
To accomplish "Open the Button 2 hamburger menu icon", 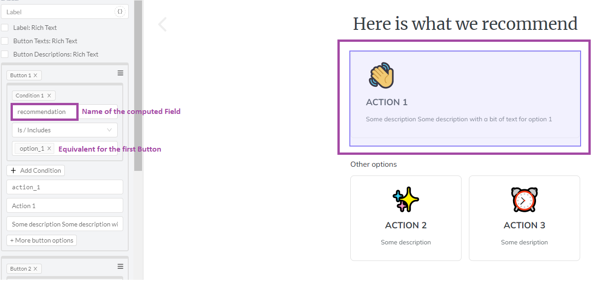I will 120,266.
